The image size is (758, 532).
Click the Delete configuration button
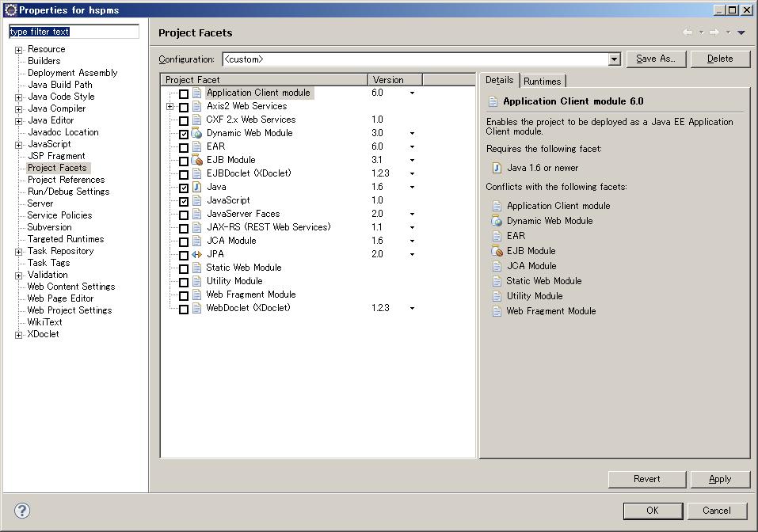[x=720, y=59]
